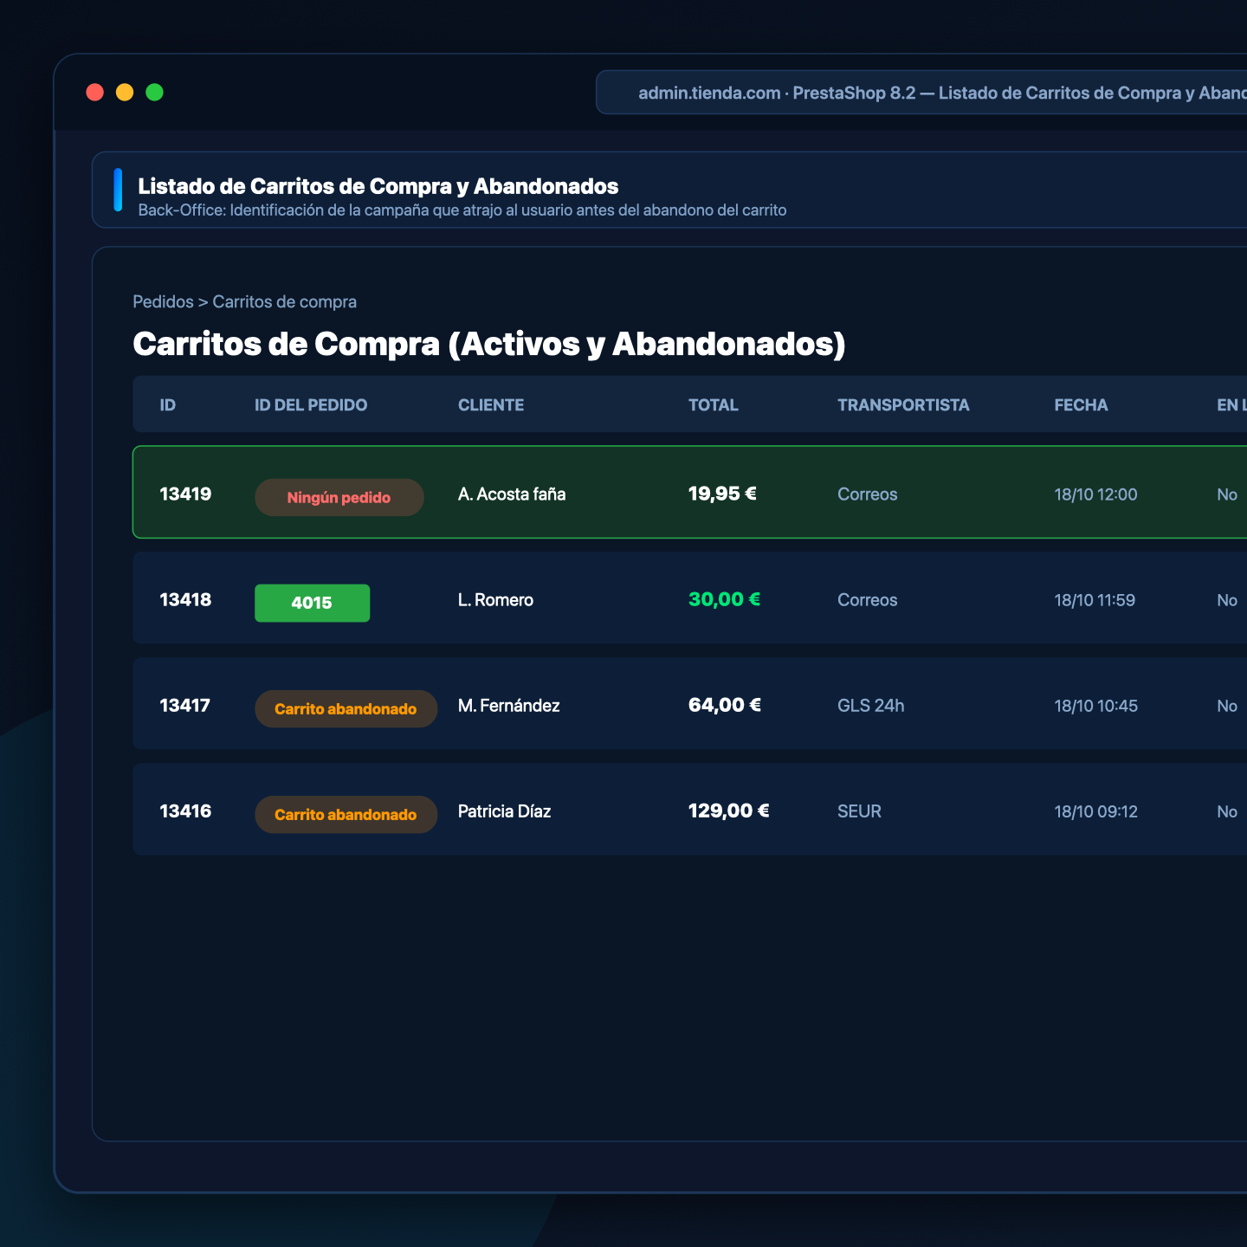Click Carrito abandonado badge for M. Fernández
1247x1247 pixels.
click(x=346, y=709)
